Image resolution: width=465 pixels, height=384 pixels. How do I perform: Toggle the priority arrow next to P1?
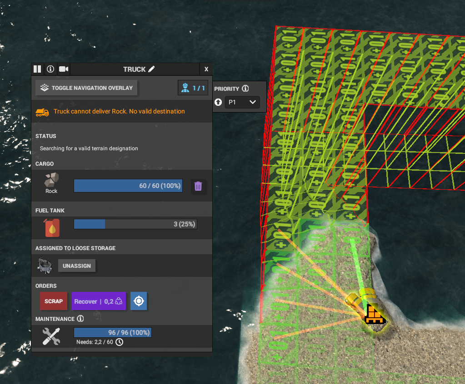[218, 102]
